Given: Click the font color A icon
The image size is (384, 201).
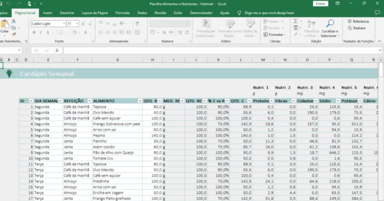Looking at the screenshot, I should coord(85,32).
